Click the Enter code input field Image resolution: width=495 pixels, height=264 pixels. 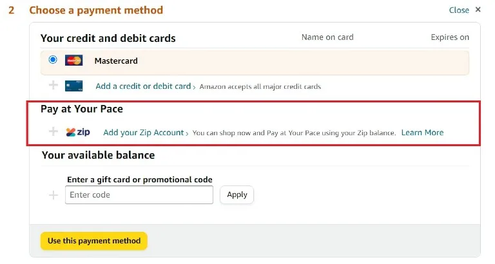[x=139, y=194]
